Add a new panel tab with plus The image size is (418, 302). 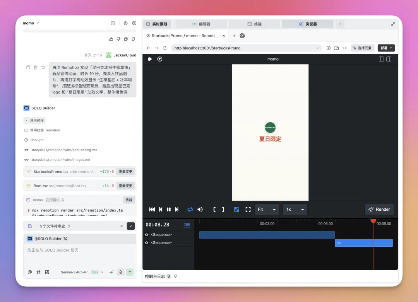tap(340, 24)
